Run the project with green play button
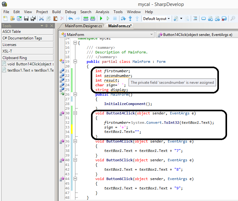Image resolution: width=238 pixels, height=201 pixels. click(x=101, y=19)
